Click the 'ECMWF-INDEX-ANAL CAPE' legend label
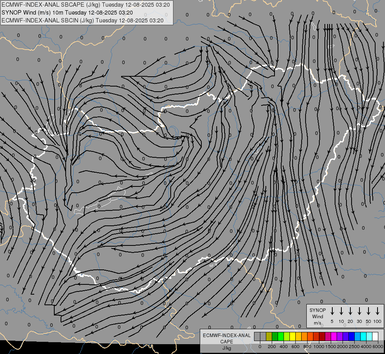385x354 pixels. [x=227, y=338]
